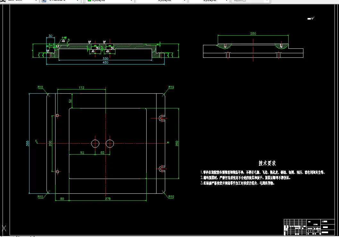Screen dimensions: 339x237
Task: Select the vertical 250 dimension in plan view
Action: click(177, 143)
